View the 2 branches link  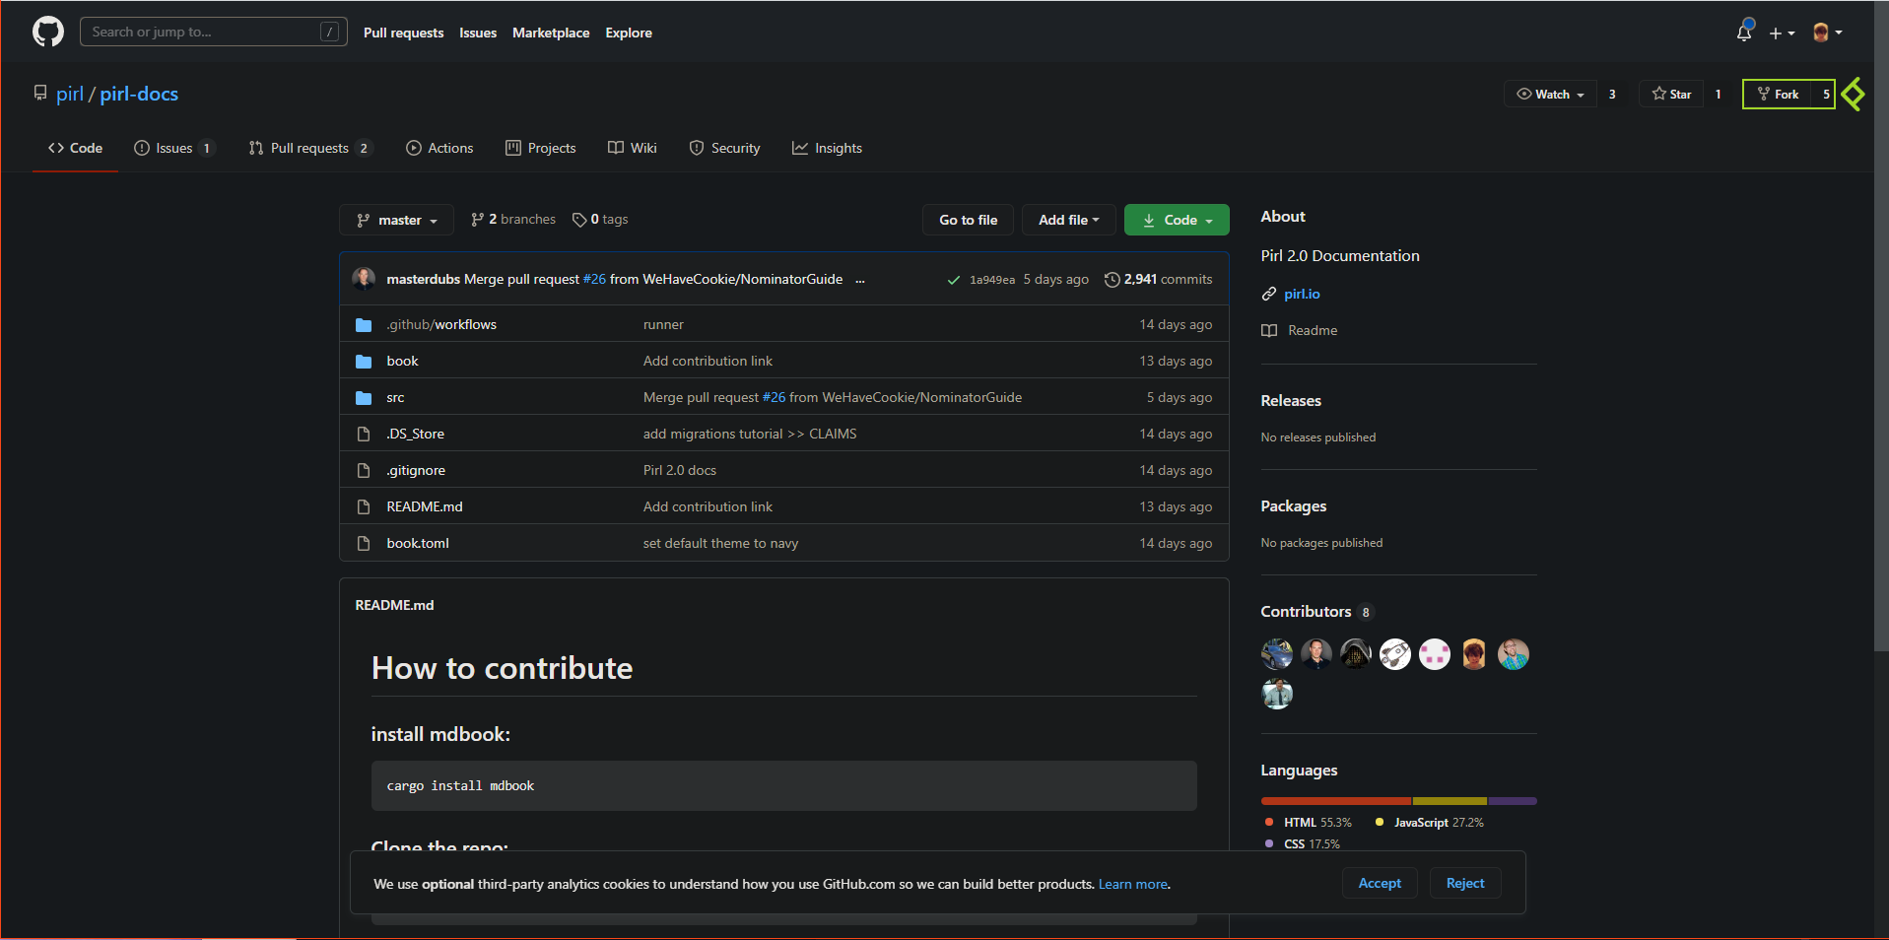point(513,219)
